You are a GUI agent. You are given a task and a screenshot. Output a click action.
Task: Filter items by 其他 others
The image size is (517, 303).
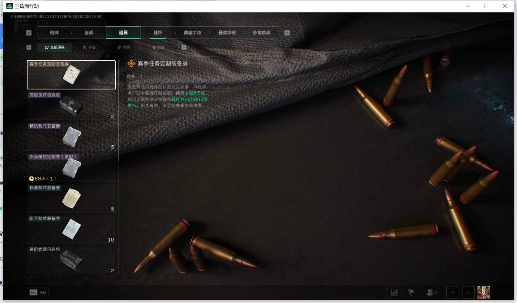(x=158, y=48)
